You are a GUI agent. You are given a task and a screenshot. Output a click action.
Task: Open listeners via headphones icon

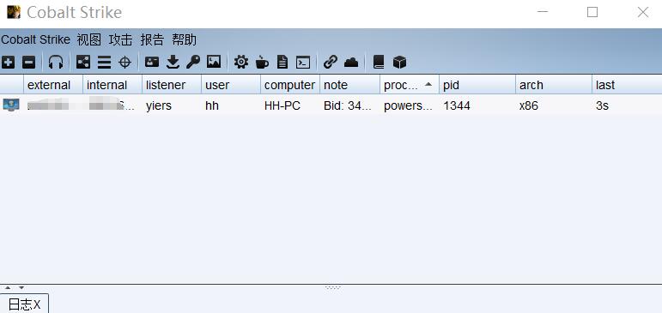(x=56, y=63)
